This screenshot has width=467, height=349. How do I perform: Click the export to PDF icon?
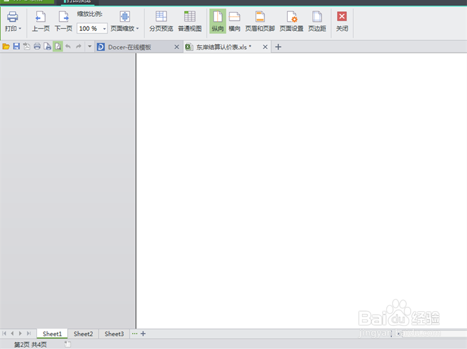coord(26,47)
